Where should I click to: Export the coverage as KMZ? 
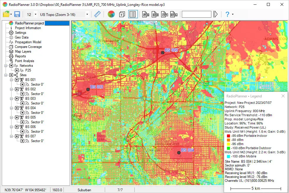pos(155,14)
